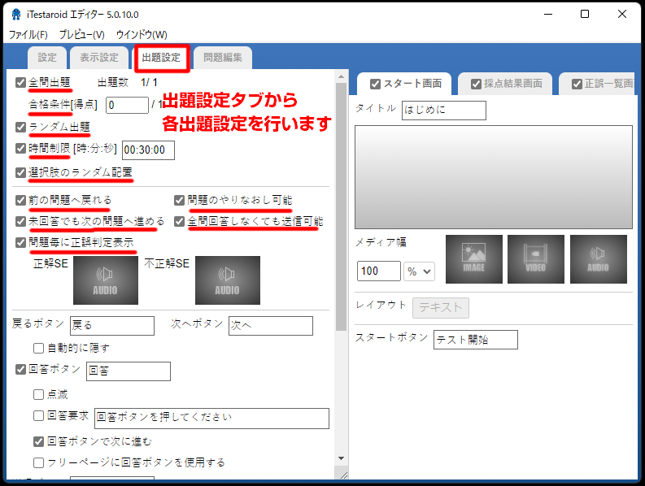Maximize the iTestaroid editor window

[585, 14]
